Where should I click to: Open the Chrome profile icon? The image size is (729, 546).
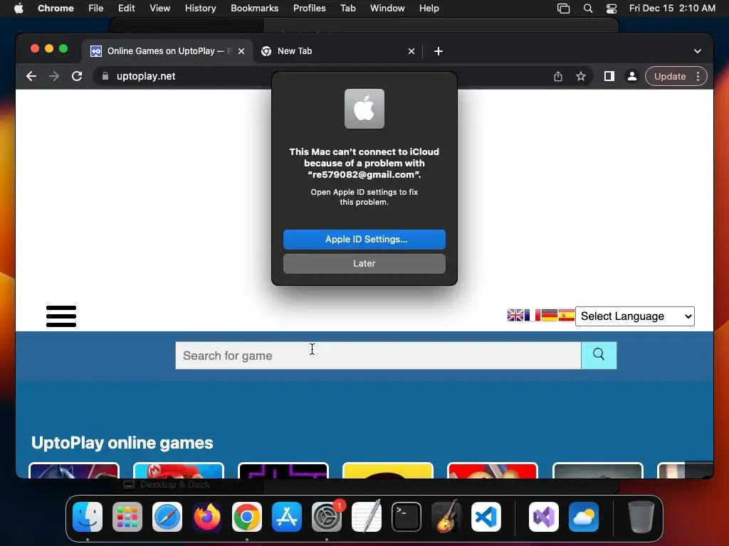(632, 76)
